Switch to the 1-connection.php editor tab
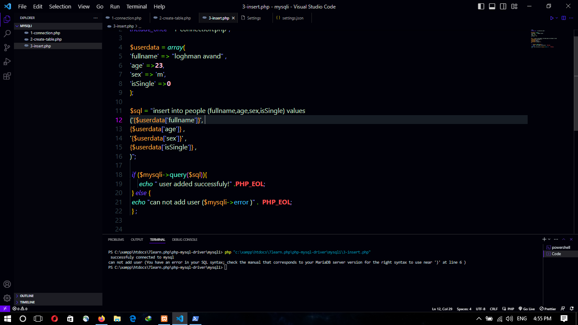The image size is (578, 325). point(127,18)
